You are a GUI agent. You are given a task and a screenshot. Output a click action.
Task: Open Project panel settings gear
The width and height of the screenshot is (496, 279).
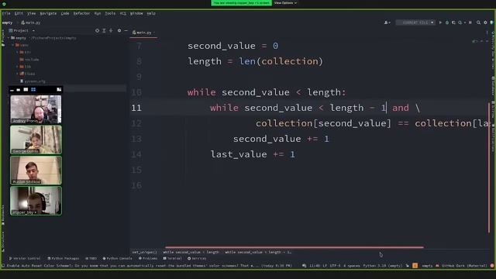(119, 30)
